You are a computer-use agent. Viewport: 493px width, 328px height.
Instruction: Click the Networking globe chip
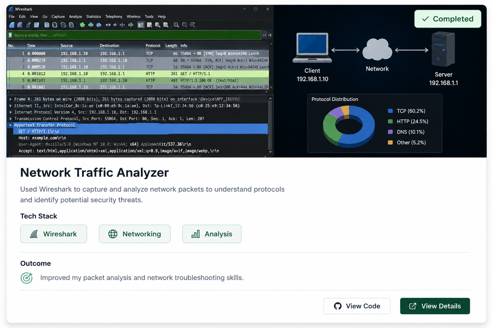pos(135,234)
